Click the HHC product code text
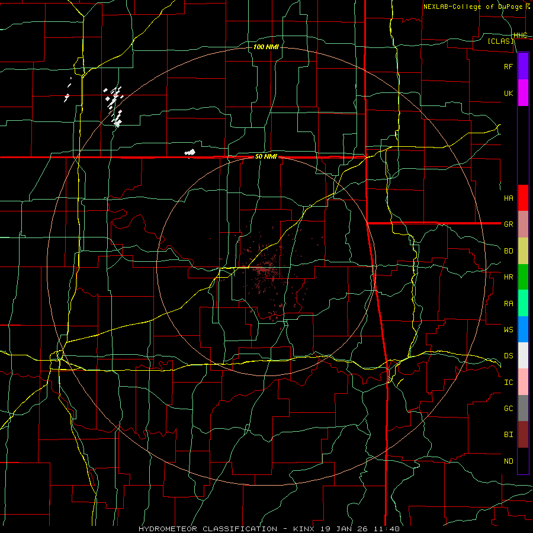 521,36
